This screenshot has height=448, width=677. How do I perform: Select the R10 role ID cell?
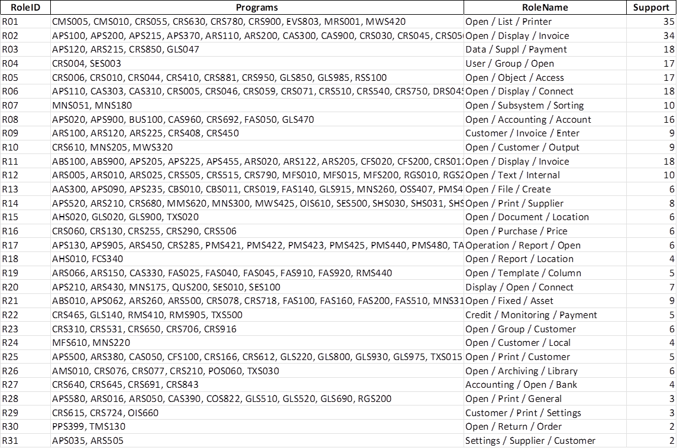tap(11, 148)
